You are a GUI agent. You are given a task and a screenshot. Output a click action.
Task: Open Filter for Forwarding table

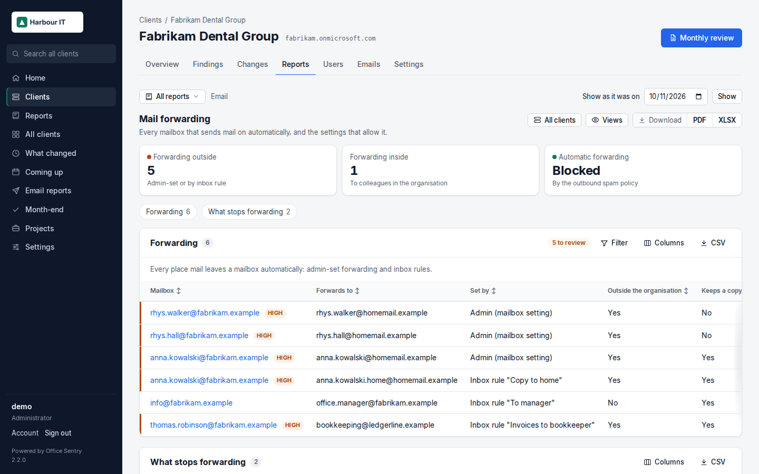click(x=614, y=243)
